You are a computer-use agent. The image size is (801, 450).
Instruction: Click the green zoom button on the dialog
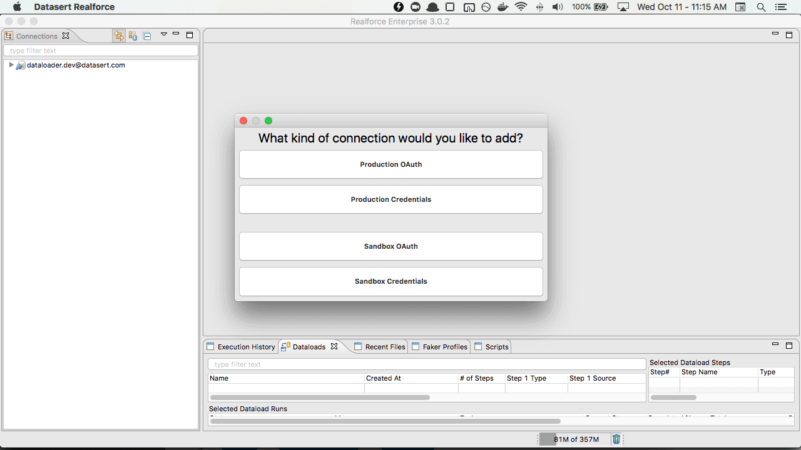tap(268, 121)
